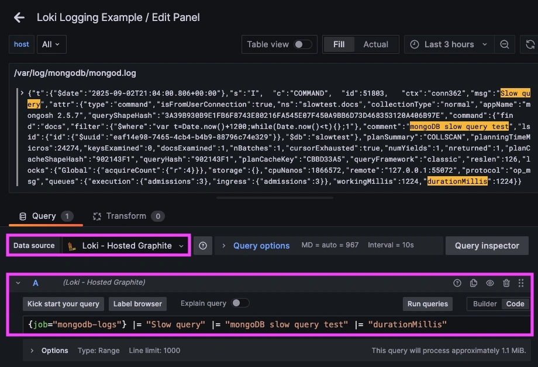
Task: Click the Transform tab icon
Action: 97,216
